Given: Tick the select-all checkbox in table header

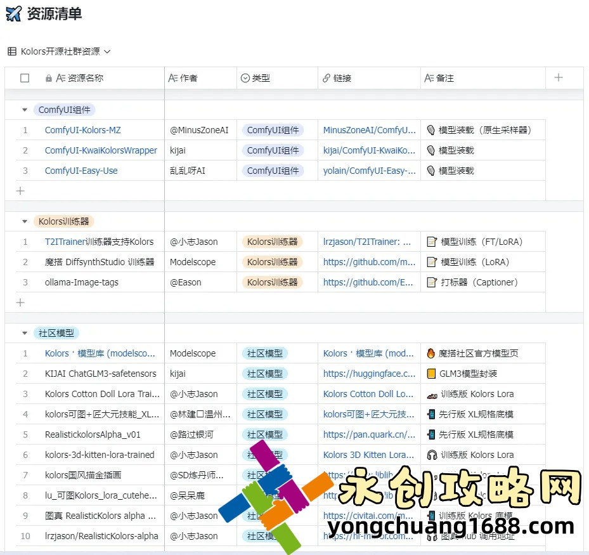Looking at the screenshot, I should (x=25, y=78).
